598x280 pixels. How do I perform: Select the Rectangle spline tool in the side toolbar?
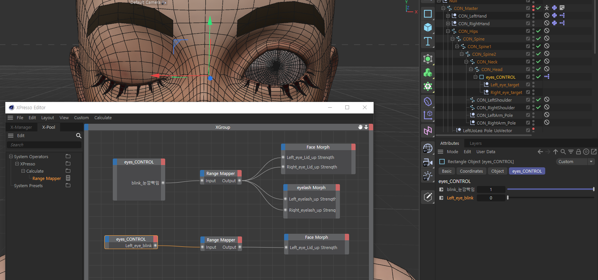427,14
